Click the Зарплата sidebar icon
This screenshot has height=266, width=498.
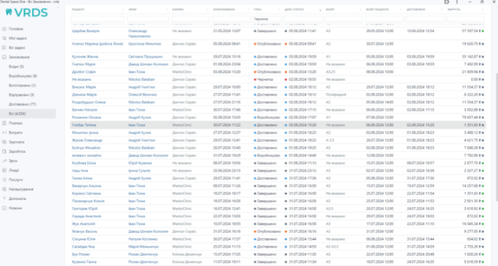[4, 142]
